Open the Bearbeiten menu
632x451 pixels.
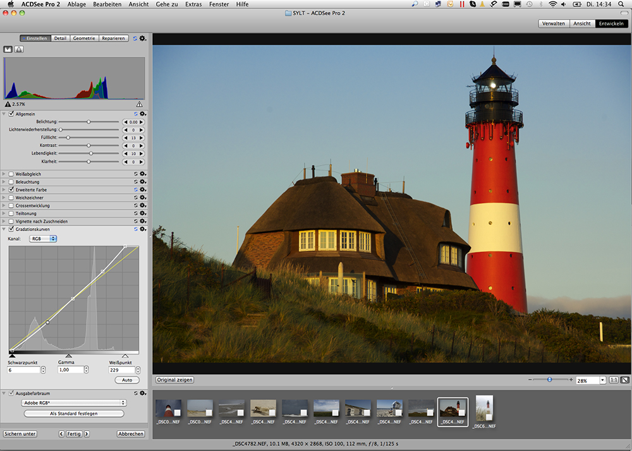107,4
